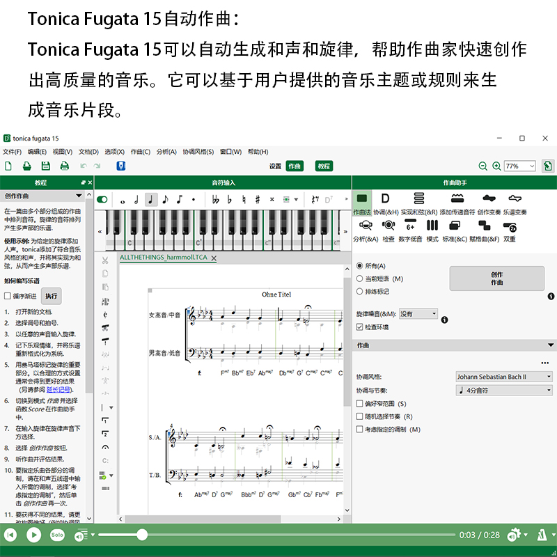Open 添加传递音符 tool

457,204
